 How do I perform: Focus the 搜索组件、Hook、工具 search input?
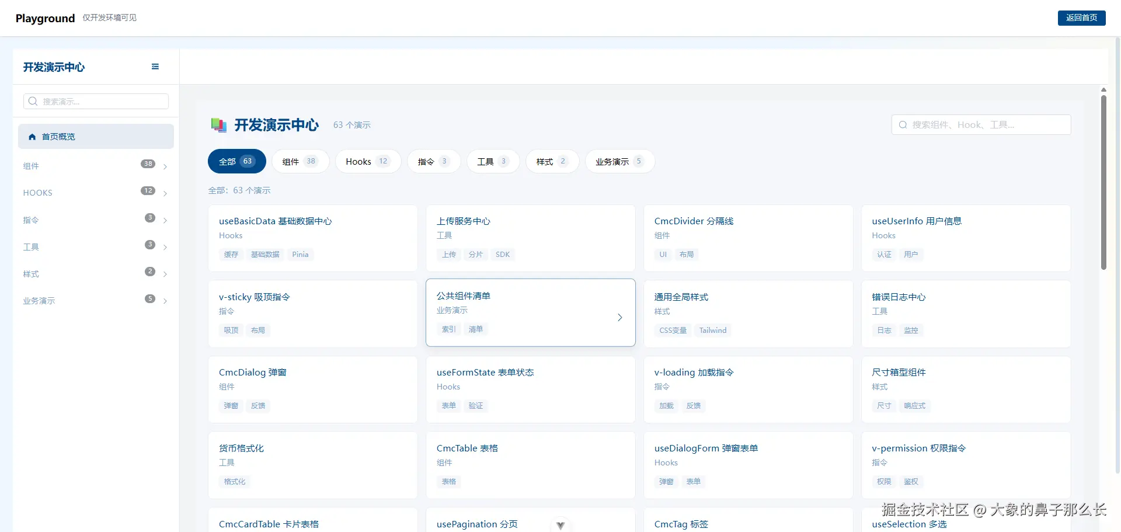(987, 125)
